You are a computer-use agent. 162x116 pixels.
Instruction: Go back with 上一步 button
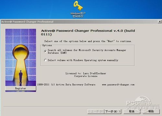tap(96, 111)
